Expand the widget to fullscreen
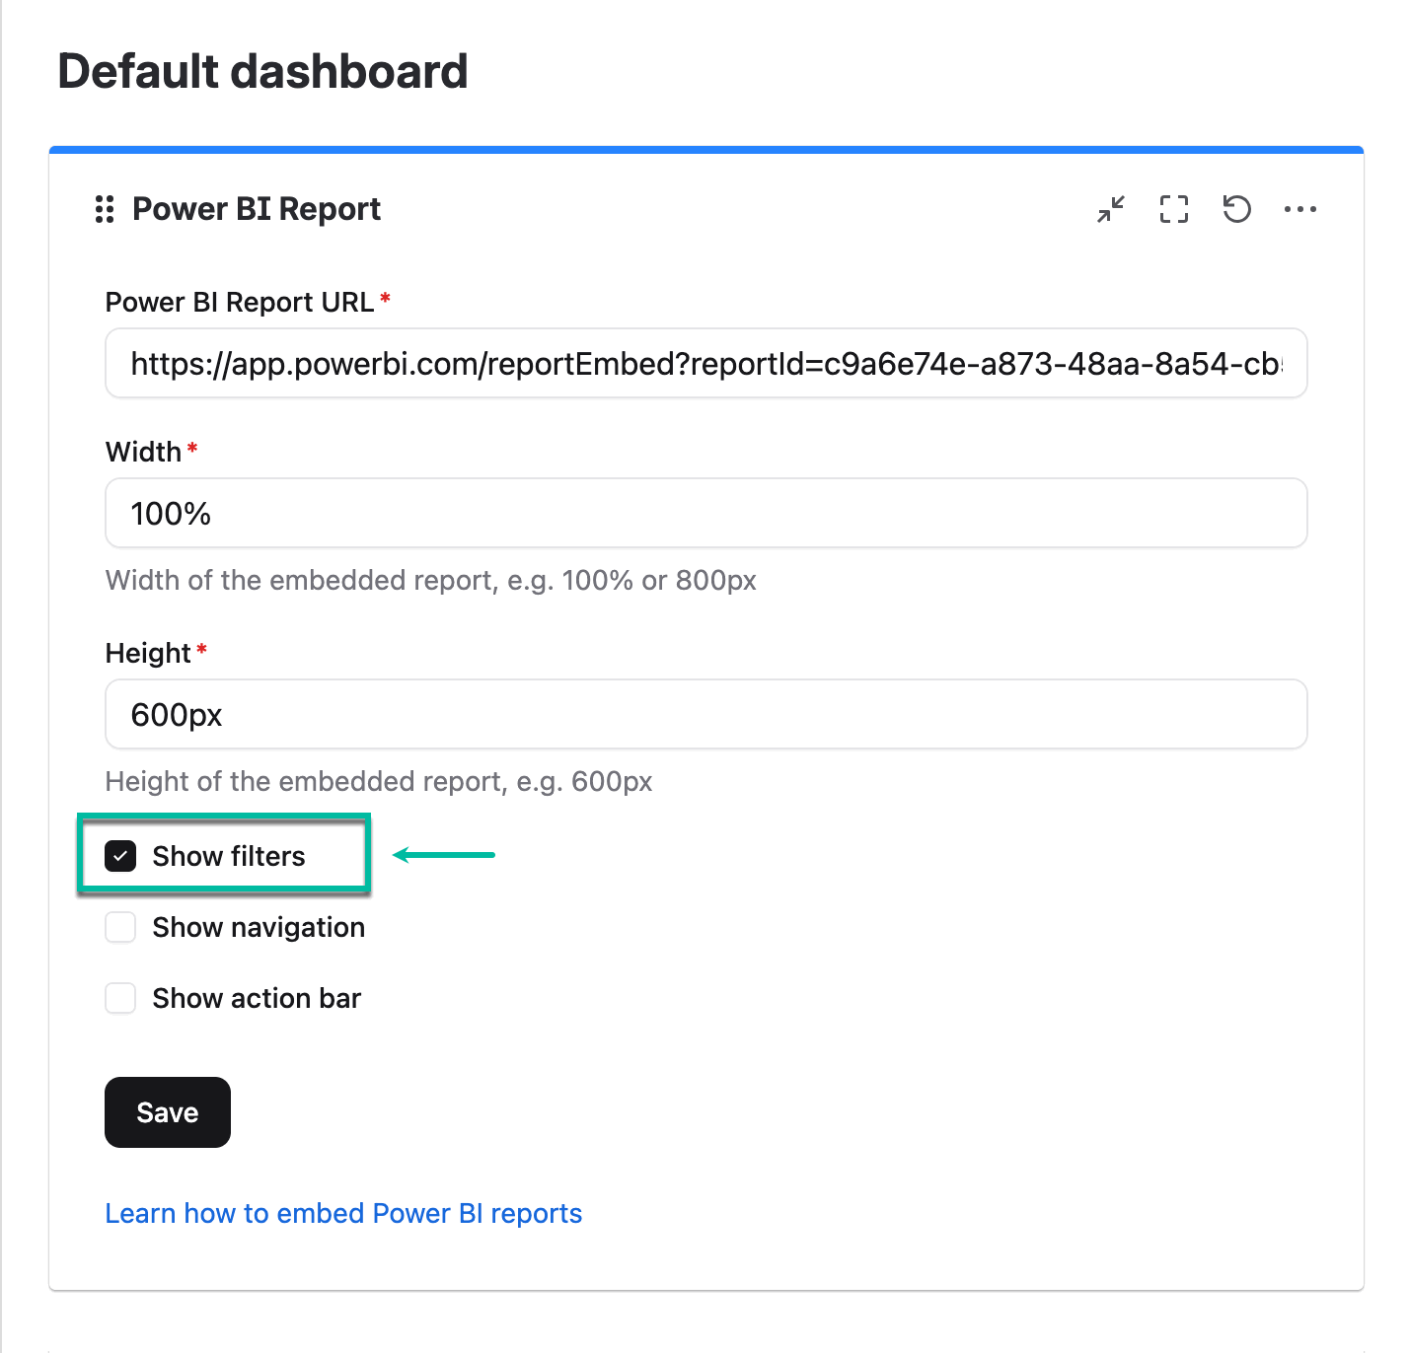The image size is (1409, 1353). coord(1174,209)
